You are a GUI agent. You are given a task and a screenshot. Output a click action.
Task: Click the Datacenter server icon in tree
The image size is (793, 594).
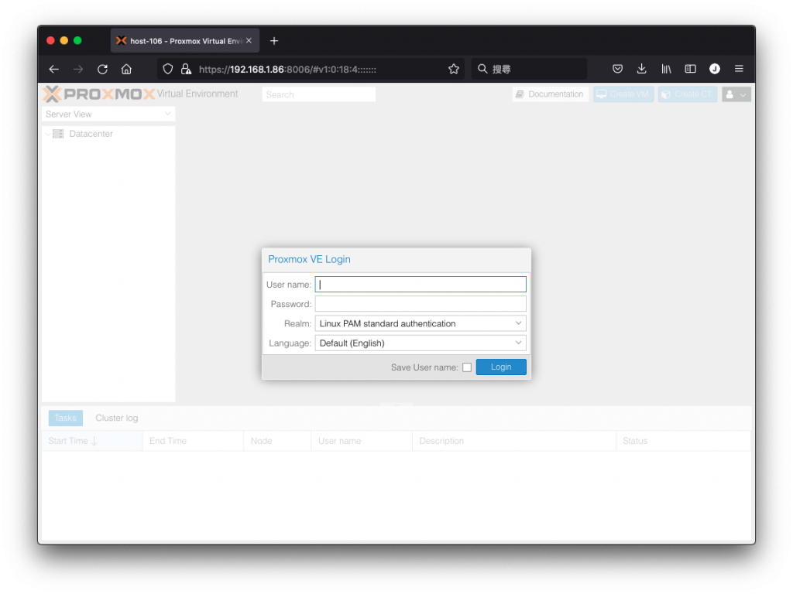pos(58,134)
